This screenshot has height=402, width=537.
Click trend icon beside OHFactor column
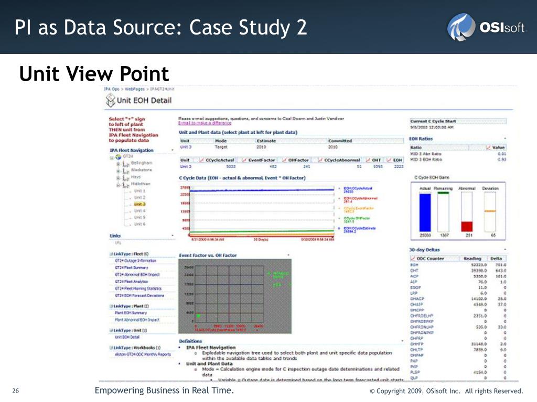click(x=284, y=160)
